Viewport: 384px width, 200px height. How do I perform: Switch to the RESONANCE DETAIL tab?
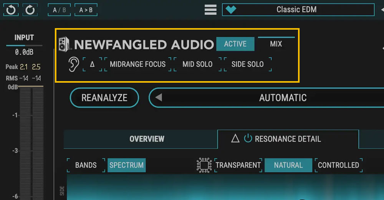pyautogui.click(x=288, y=139)
